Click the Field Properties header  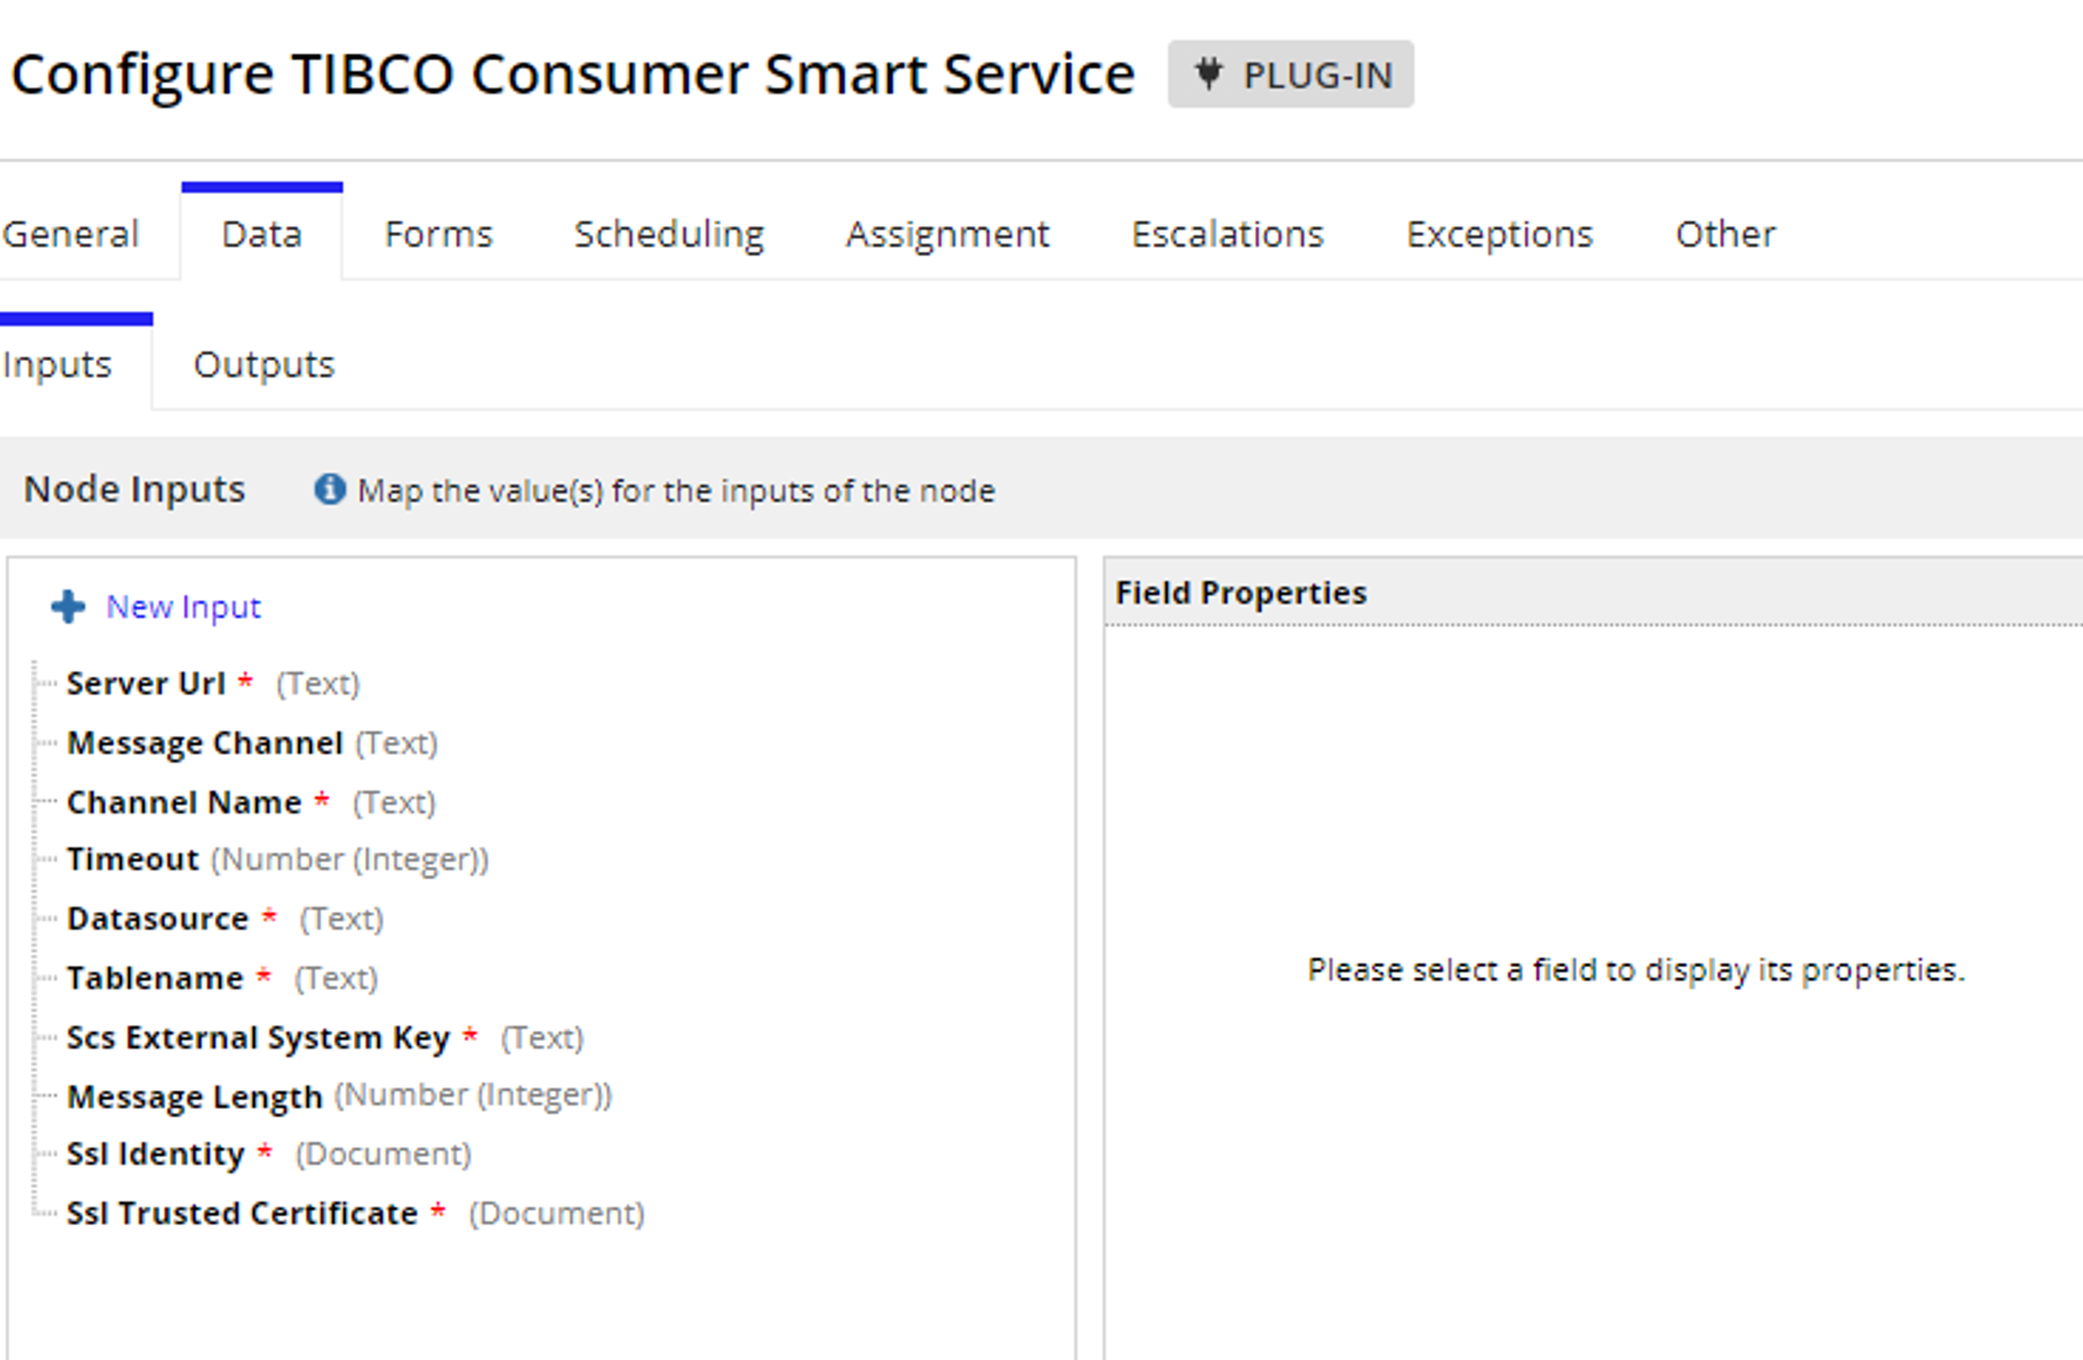[1240, 593]
